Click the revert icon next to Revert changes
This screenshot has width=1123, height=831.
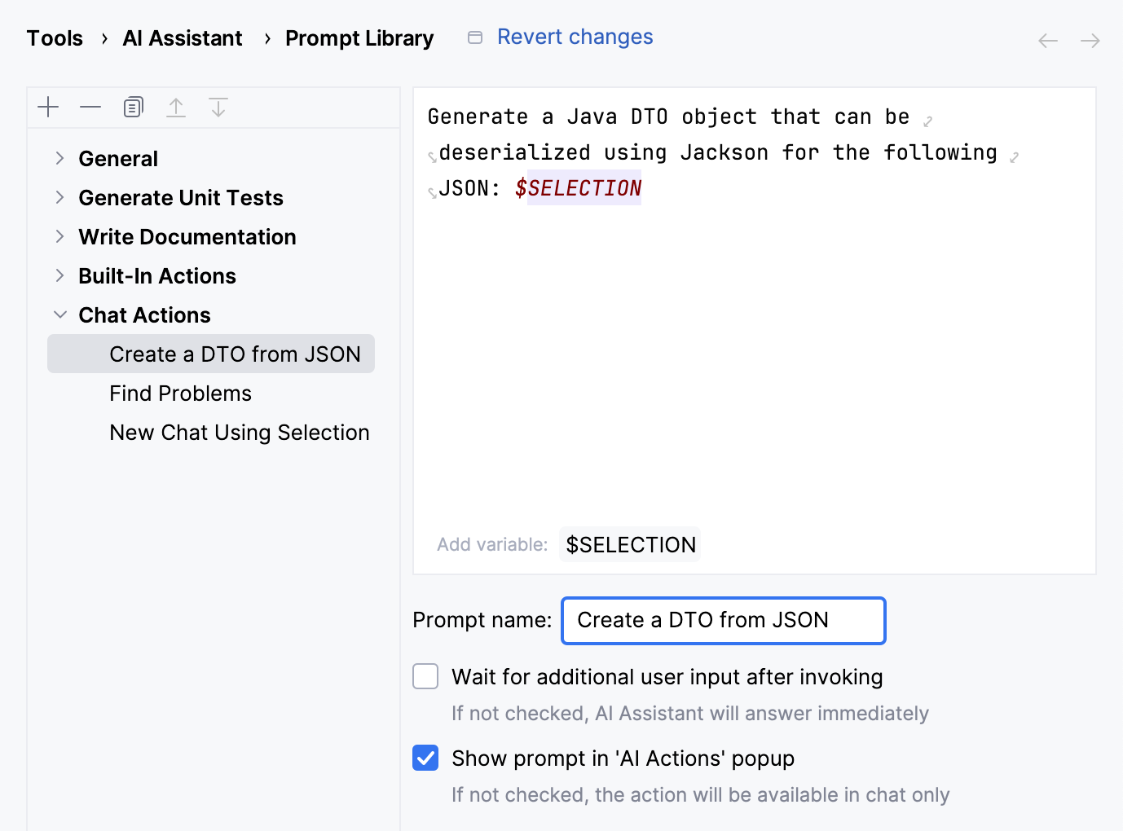[x=474, y=37]
